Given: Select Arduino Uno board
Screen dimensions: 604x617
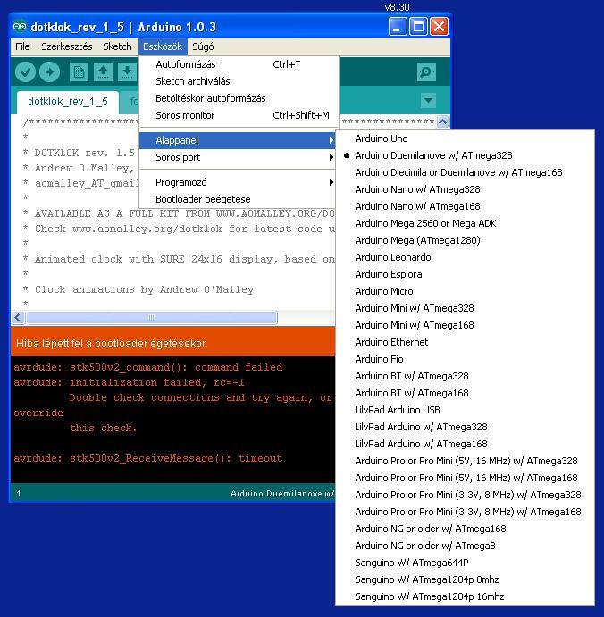Looking at the screenshot, I should 465,138.
